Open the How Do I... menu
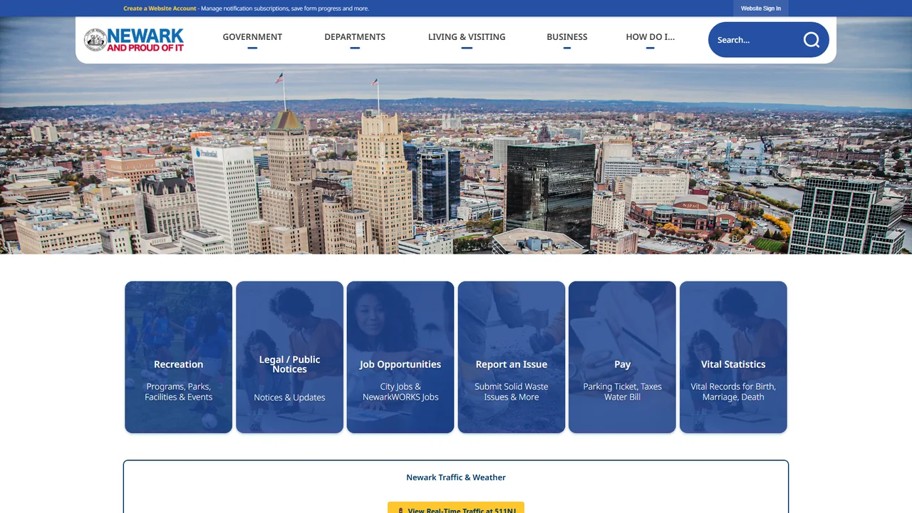 pyautogui.click(x=650, y=37)
